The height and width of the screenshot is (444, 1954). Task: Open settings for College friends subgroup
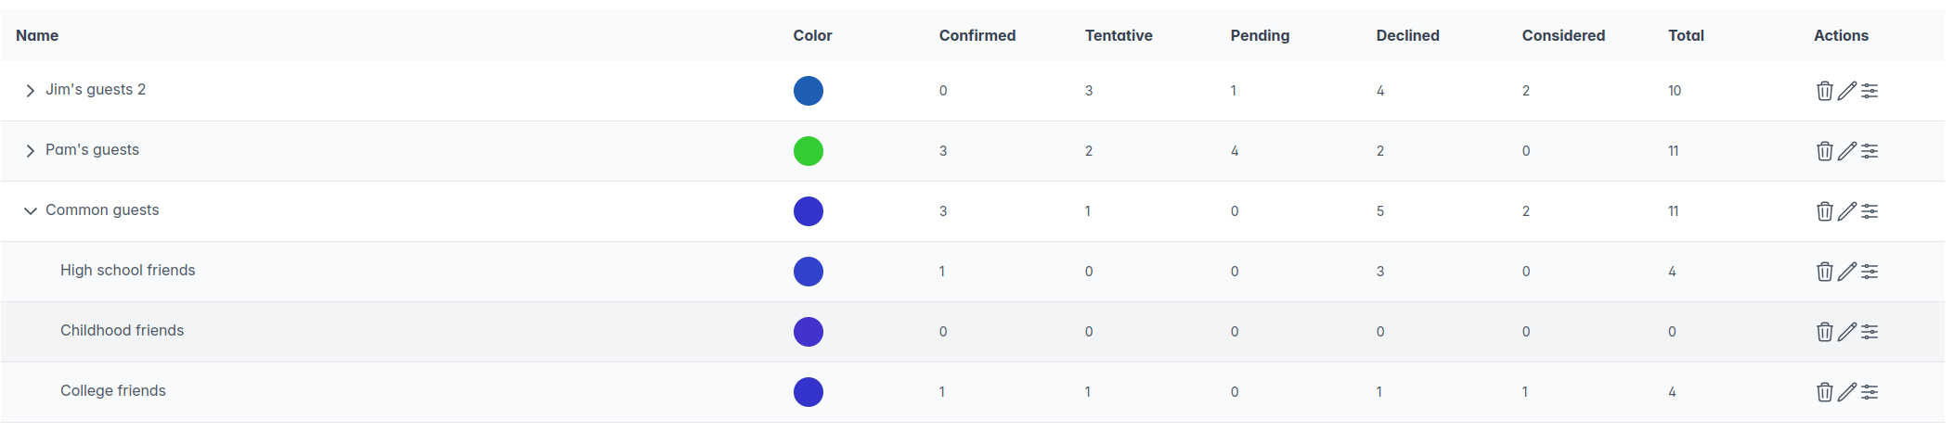(x=1870, y=392)
